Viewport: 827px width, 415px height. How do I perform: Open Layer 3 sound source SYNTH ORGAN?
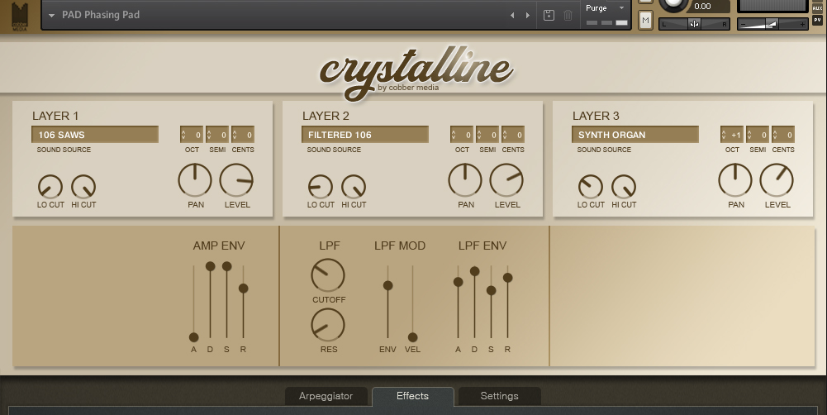pyautogui.click(x=635, y=135)
